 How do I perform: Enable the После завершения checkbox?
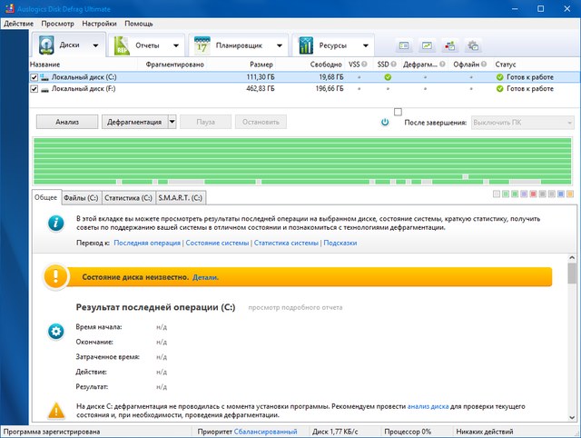(398, 112)
